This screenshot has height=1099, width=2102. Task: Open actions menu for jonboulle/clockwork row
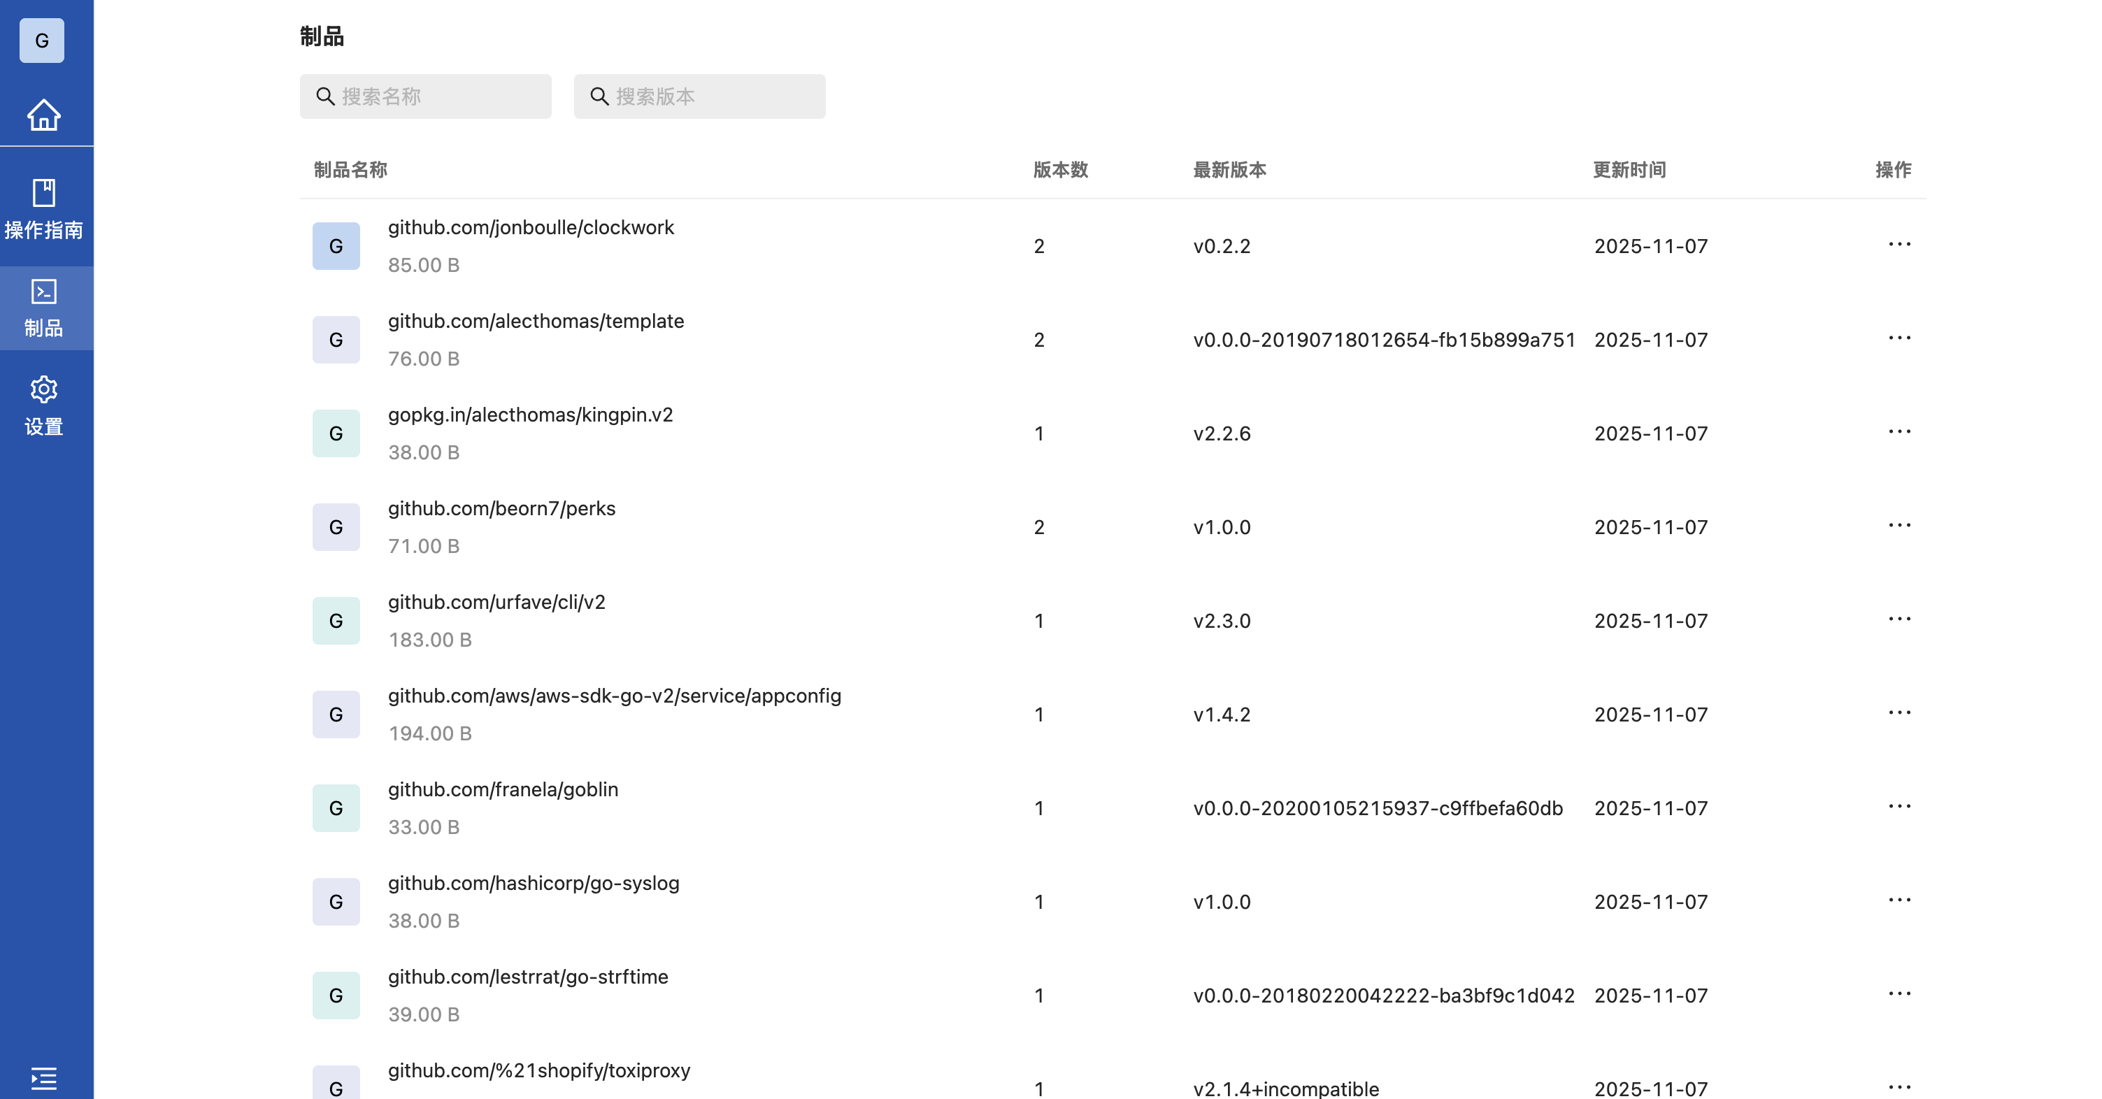1899,245
